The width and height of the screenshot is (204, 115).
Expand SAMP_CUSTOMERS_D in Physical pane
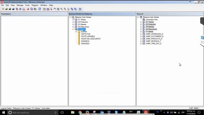(x=141, y=36)
